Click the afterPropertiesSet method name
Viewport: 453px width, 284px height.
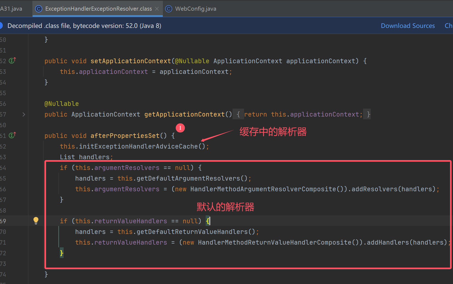point(125,136)
